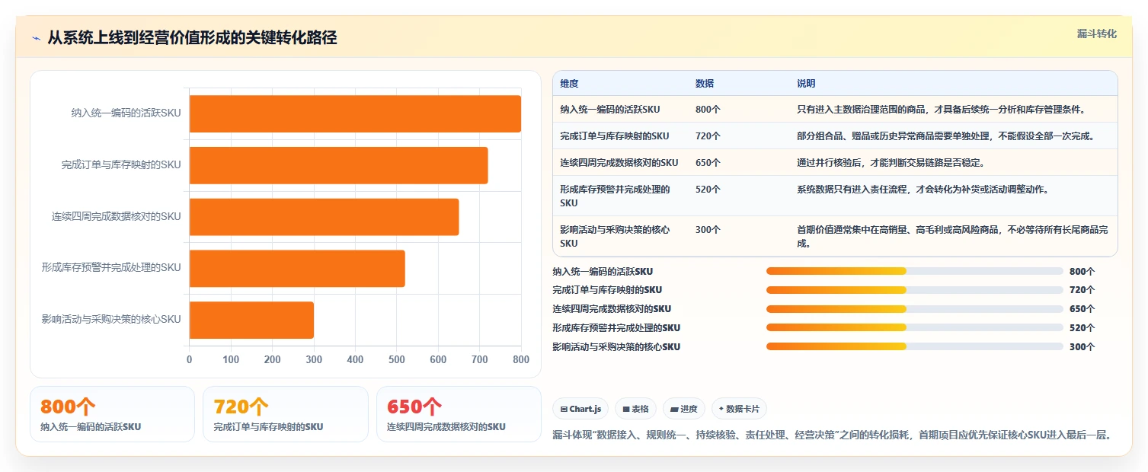
Task: Click the footer note starting 漏斗体现
Action: 832,435
